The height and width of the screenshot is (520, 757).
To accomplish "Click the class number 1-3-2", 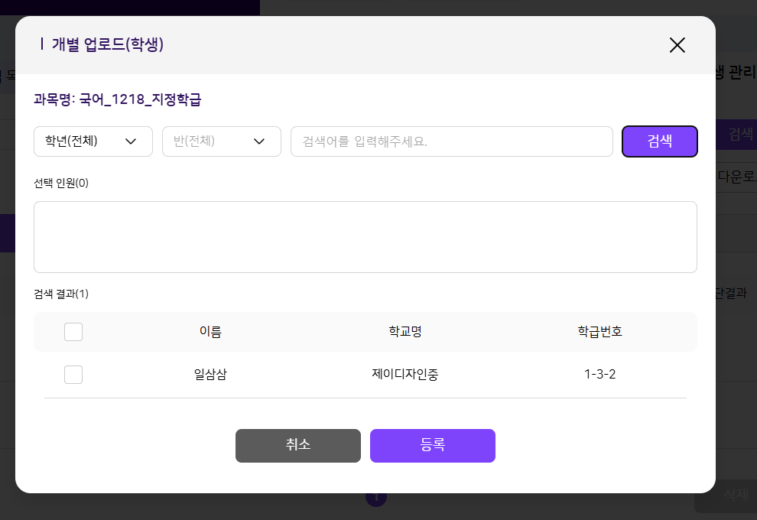I will pos(599,375).
